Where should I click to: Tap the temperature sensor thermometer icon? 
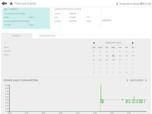coord(117,3)
